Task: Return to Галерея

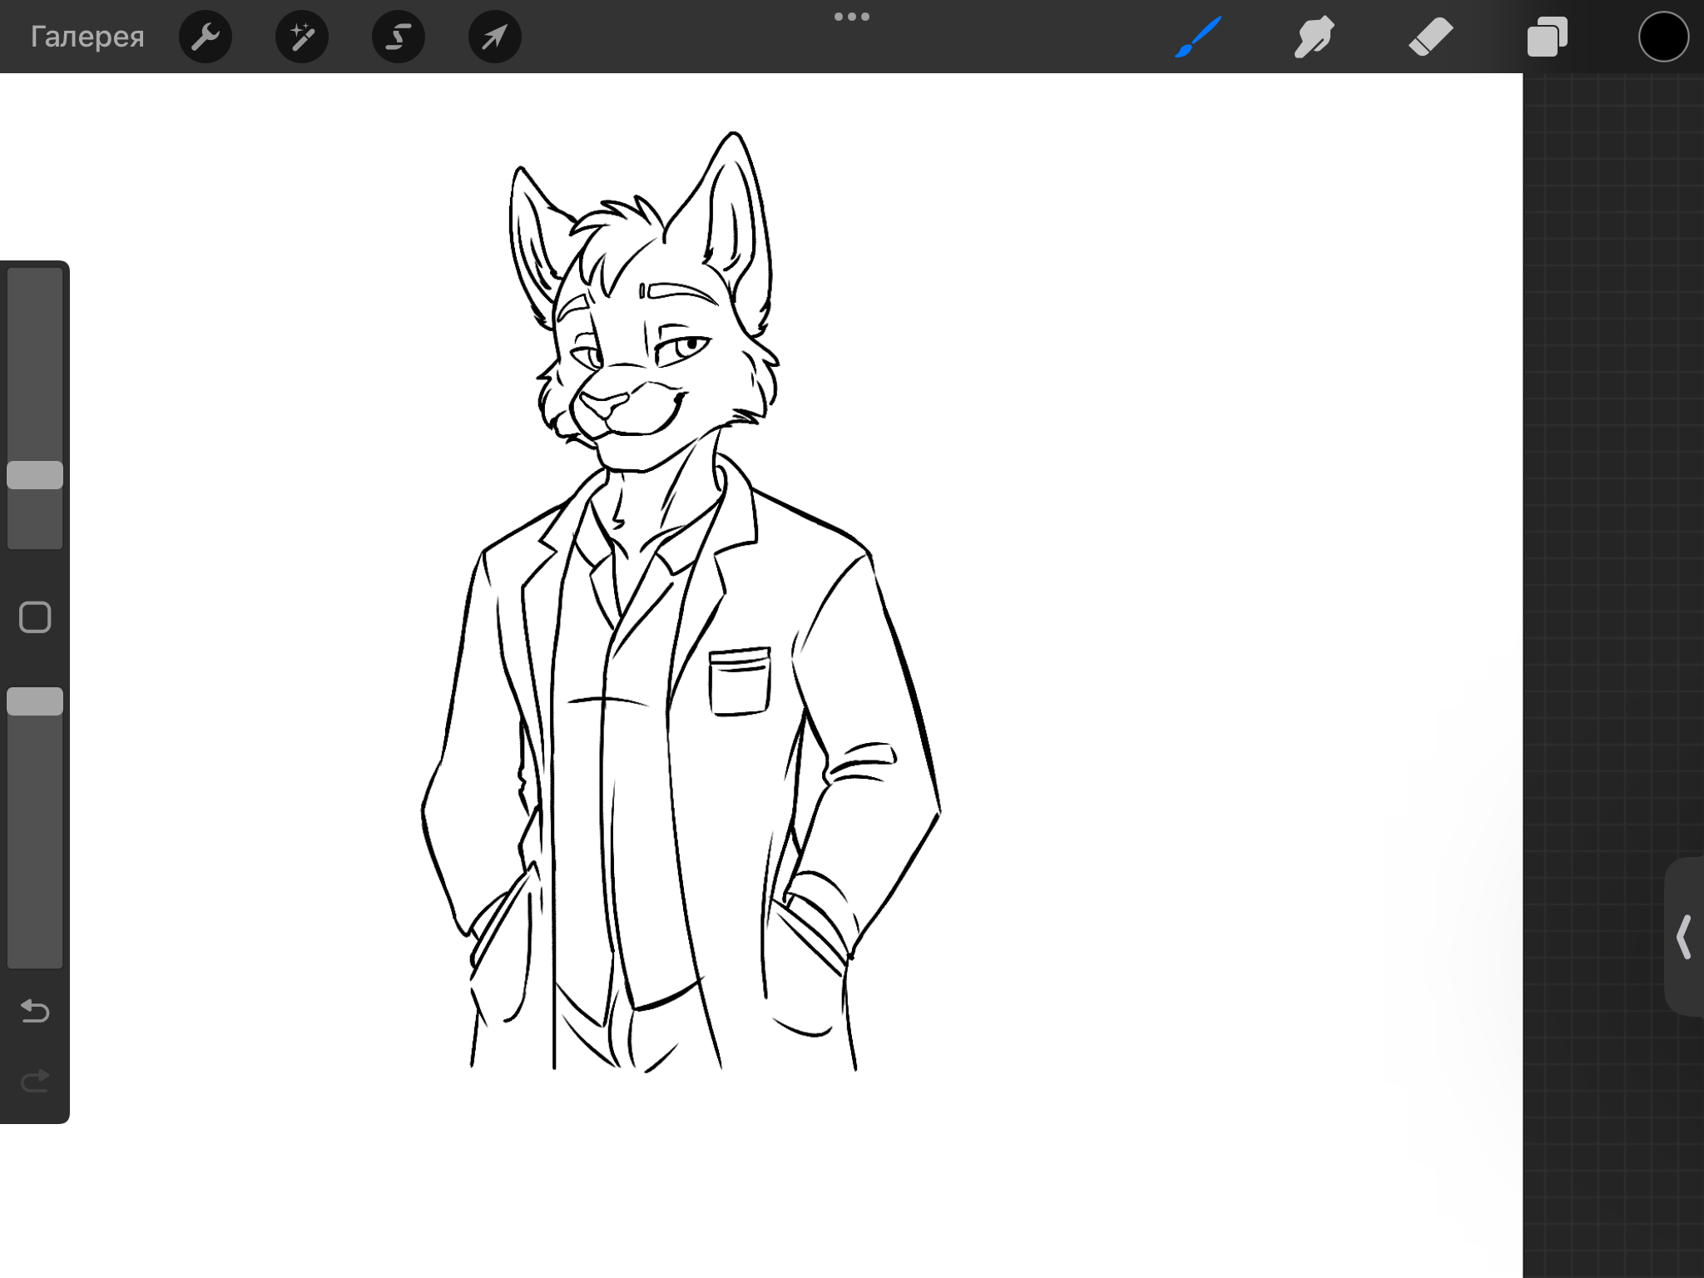Action: (87, 37)
